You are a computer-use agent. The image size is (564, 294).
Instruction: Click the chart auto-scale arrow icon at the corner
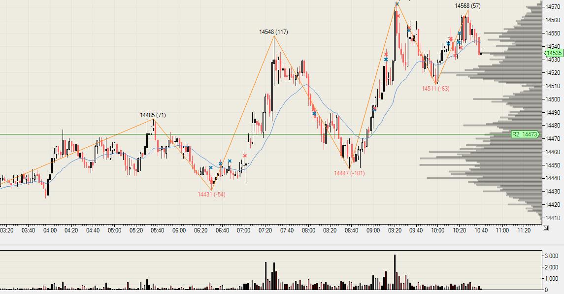tap(545, 228)
